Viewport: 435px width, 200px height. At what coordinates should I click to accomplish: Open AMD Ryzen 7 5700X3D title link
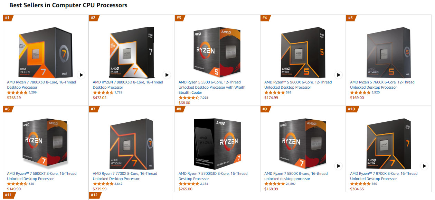click(x=213, y=176)
